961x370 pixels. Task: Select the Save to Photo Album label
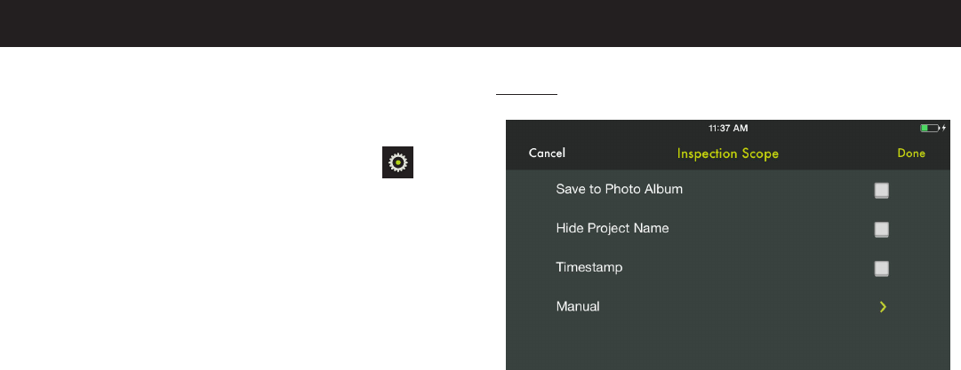[619, 189]
